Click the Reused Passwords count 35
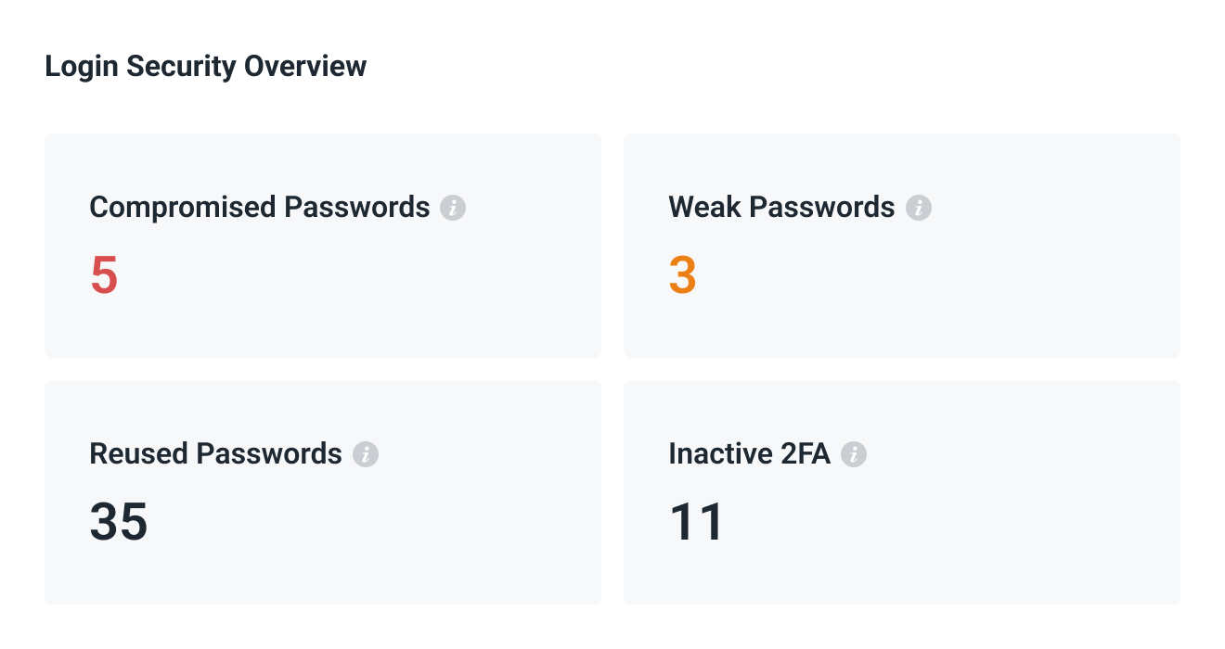Viewport: 1225px width, 649px height. click(118, 521)
